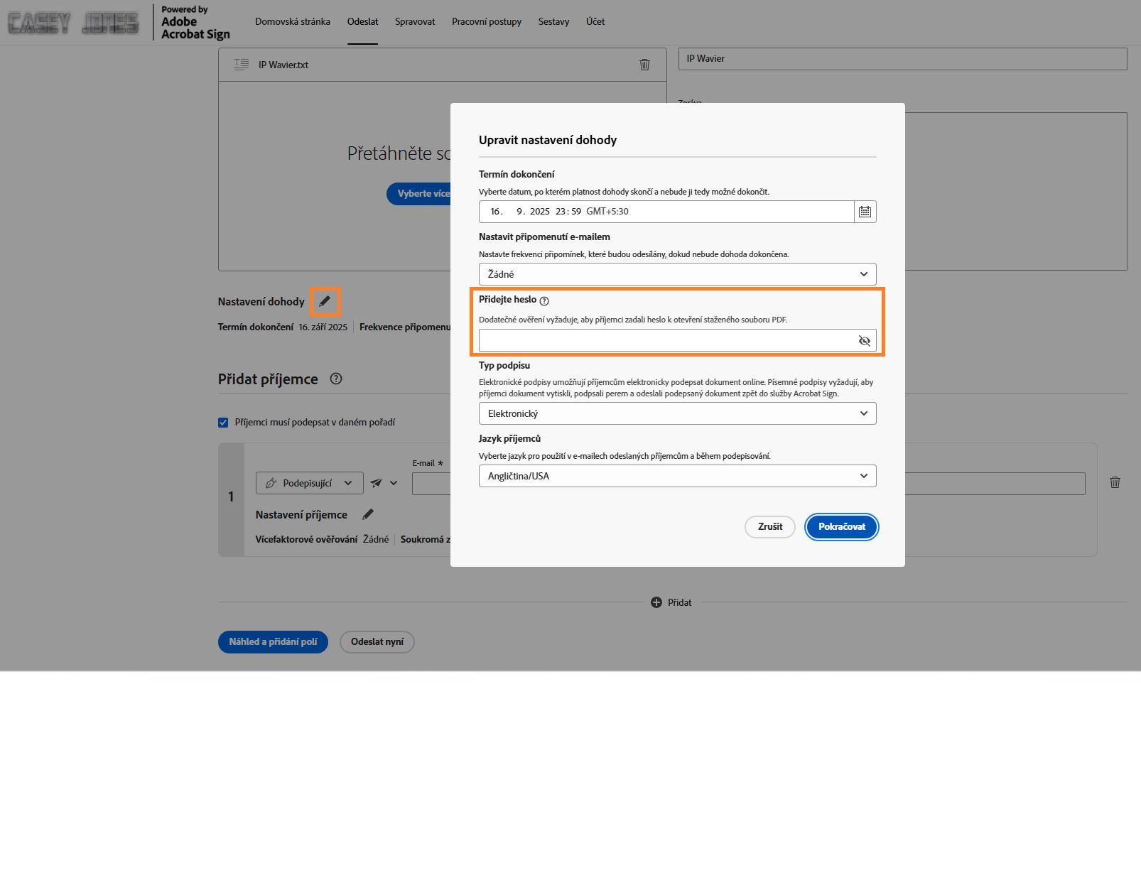Expand the reminder frequency Žádné dropdown
This screenshot has width=1141, height=885.
[x=677, y=274]
